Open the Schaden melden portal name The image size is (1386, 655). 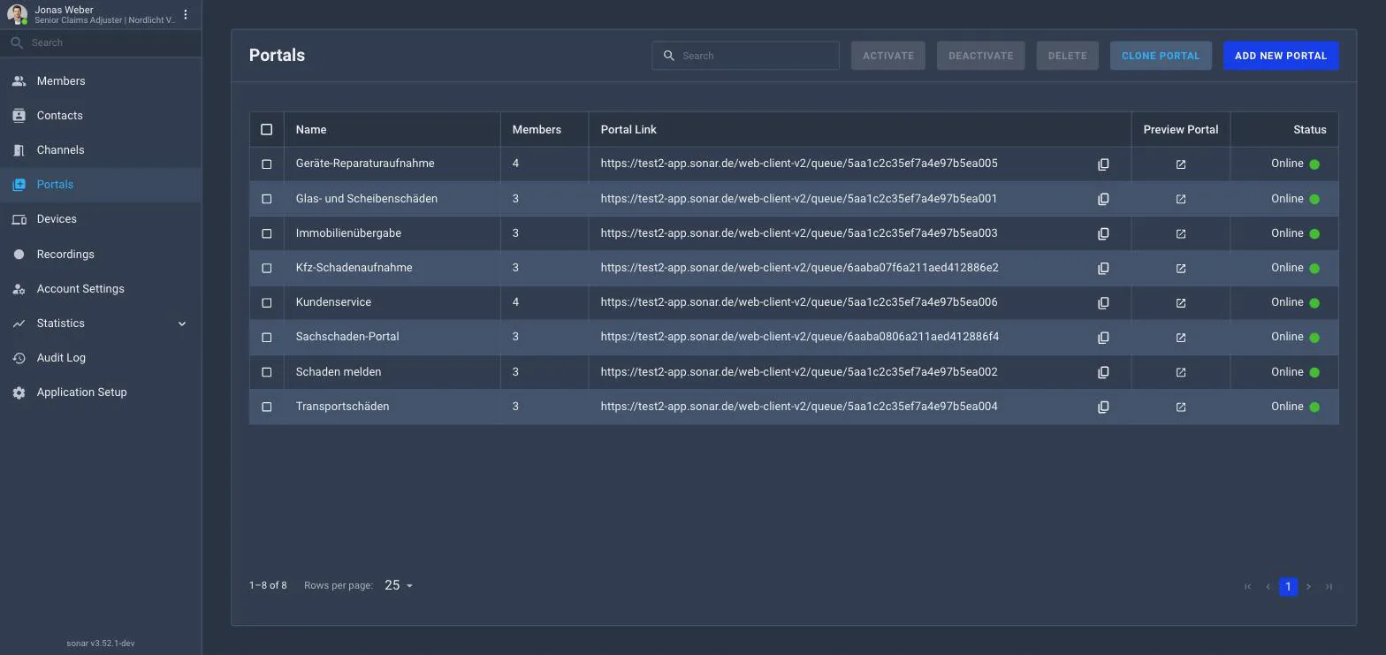(338, 372)
